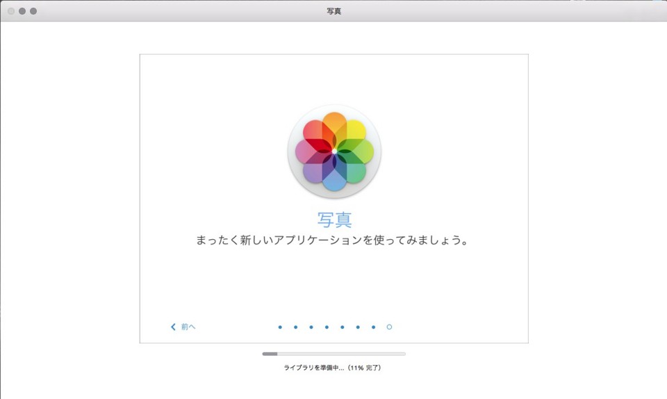Click the まったく新しいアプリケーション tagline text

(x=332, y=241)
